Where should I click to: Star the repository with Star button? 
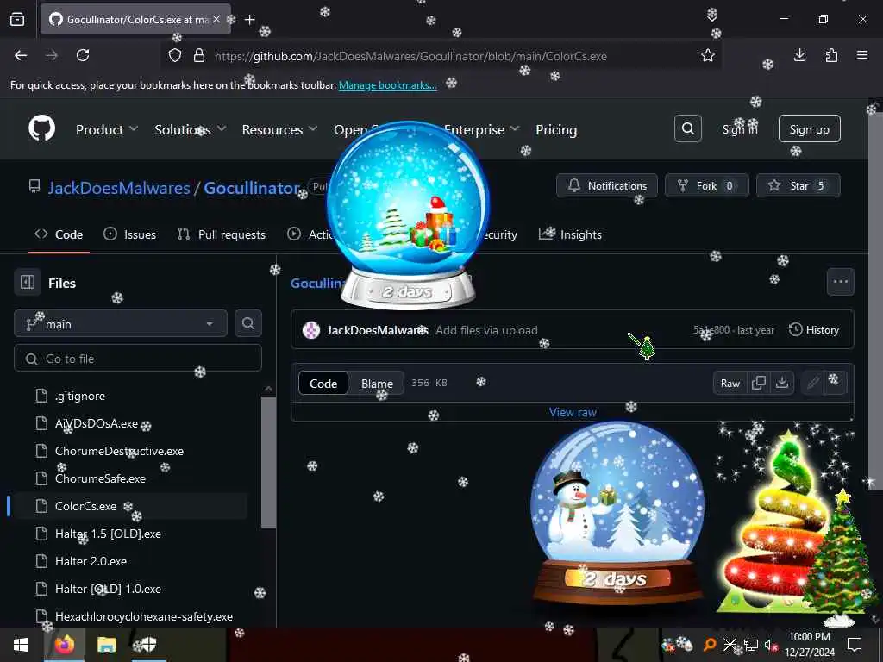(x=798, y=185)
